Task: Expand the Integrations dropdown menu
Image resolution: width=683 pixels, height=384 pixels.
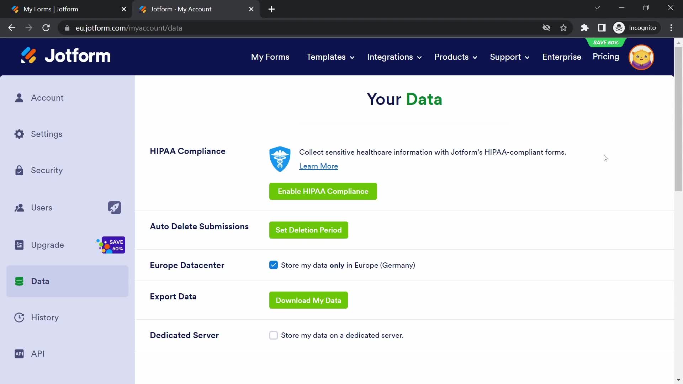Action: click(394, 57)
